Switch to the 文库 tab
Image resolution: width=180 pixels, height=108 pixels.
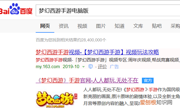click(138, 26)
